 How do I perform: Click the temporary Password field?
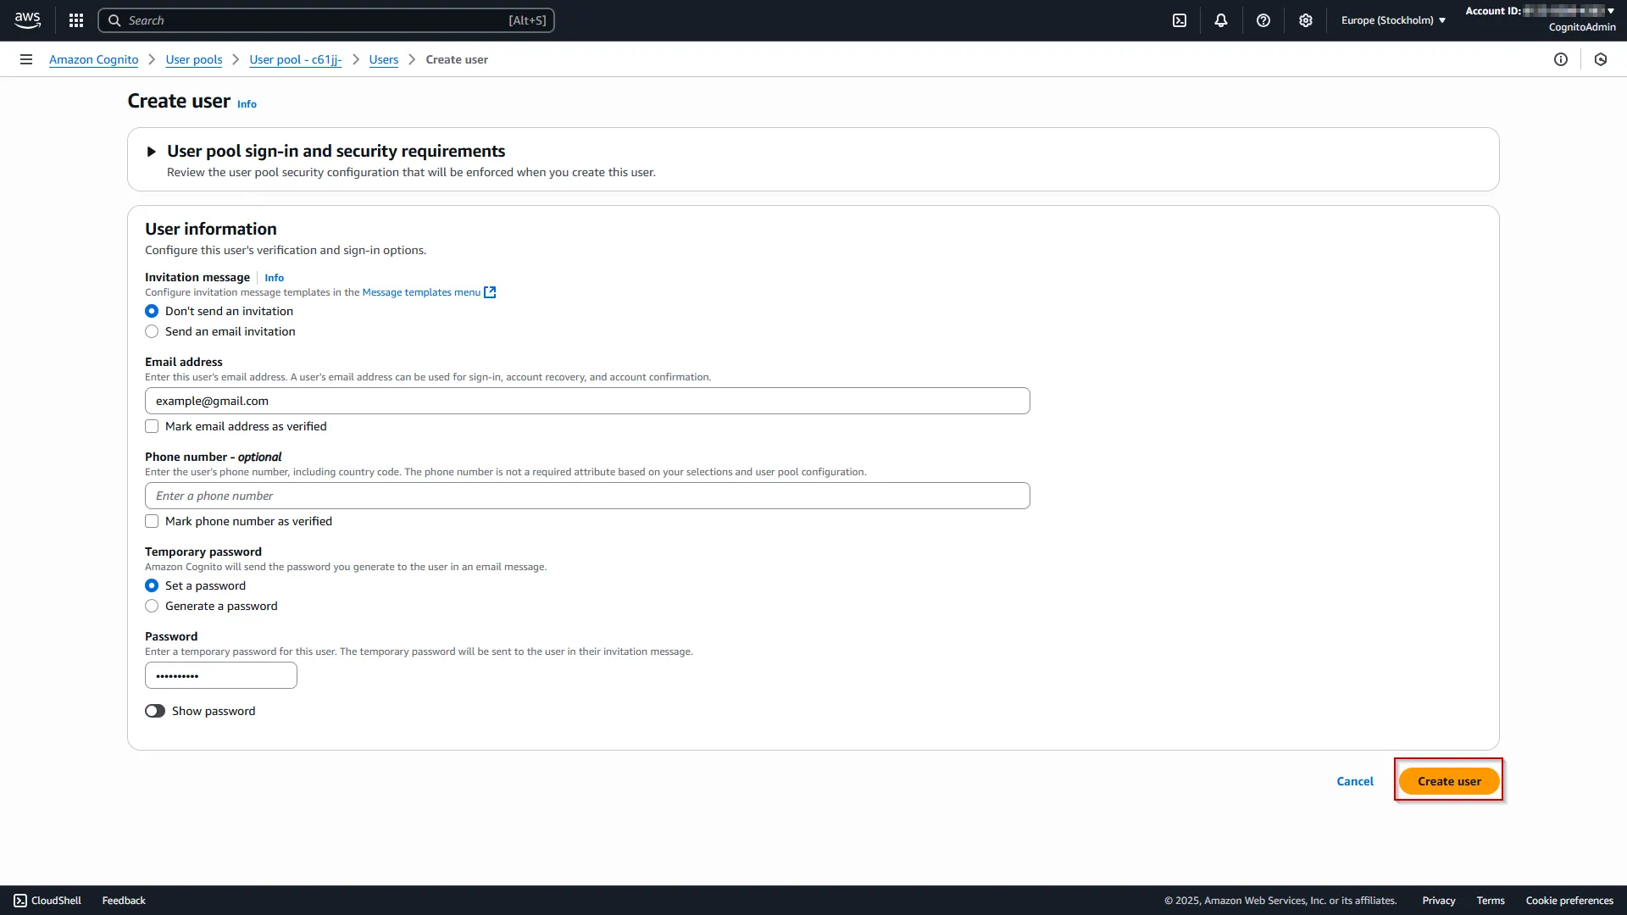point(221,675)
